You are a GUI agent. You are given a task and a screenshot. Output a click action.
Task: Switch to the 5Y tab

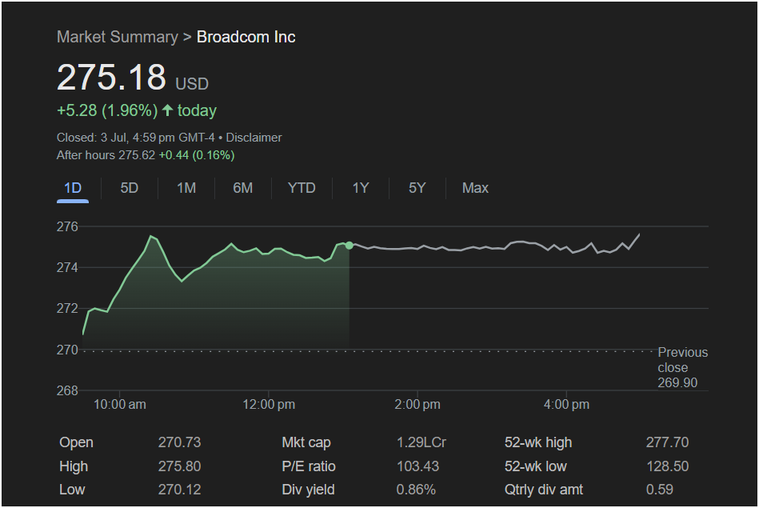click(417, 188)
